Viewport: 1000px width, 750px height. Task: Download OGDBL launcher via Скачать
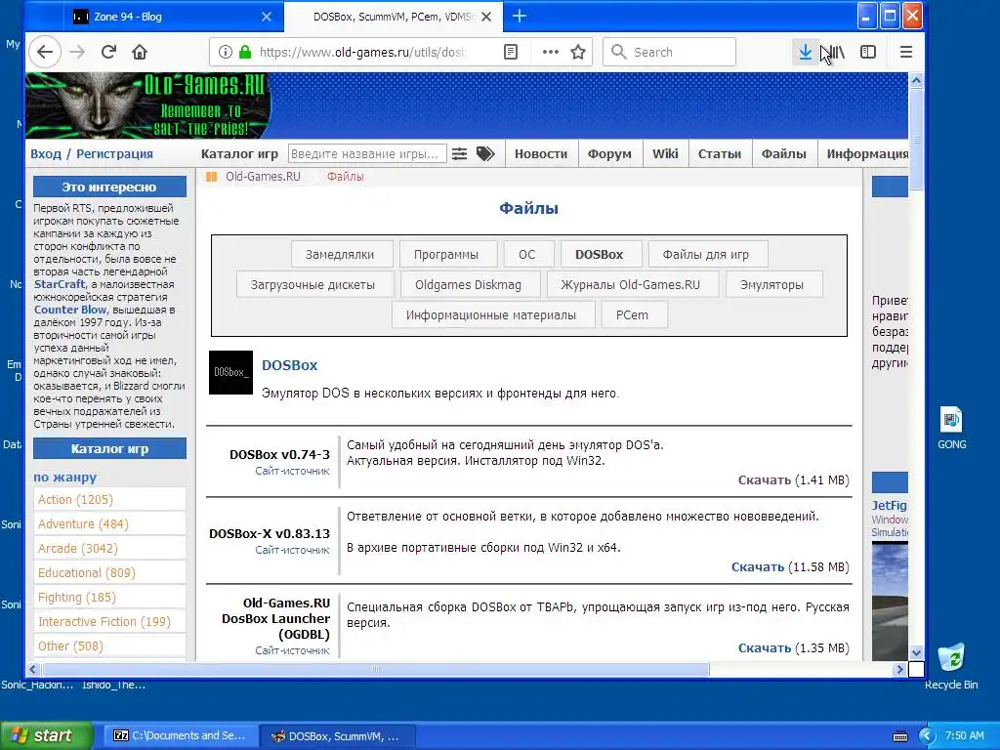point(764,648)
